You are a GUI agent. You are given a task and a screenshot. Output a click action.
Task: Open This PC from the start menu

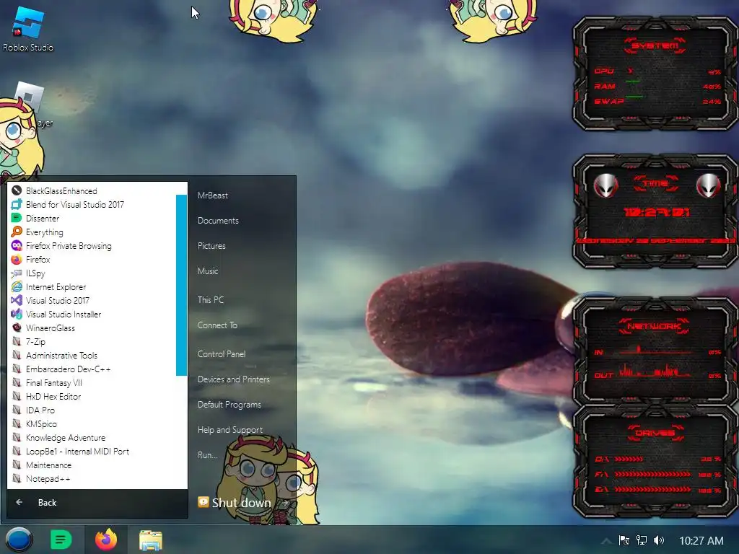[210, 299]
